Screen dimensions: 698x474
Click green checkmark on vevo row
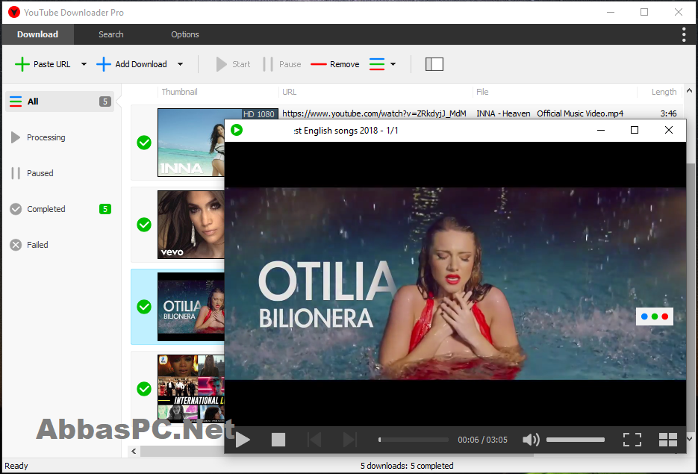tap(144, 225)
